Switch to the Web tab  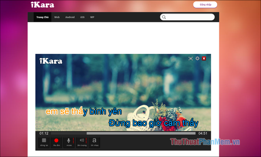(x=57, y=17)
